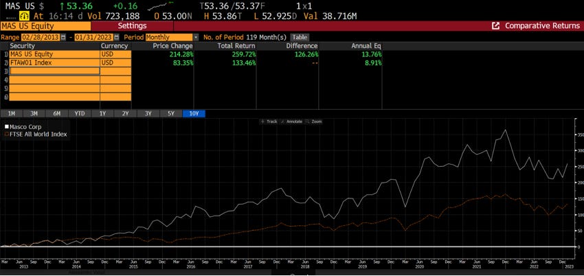
Task: Click the Price Change column header
Action: click(173, 46)
